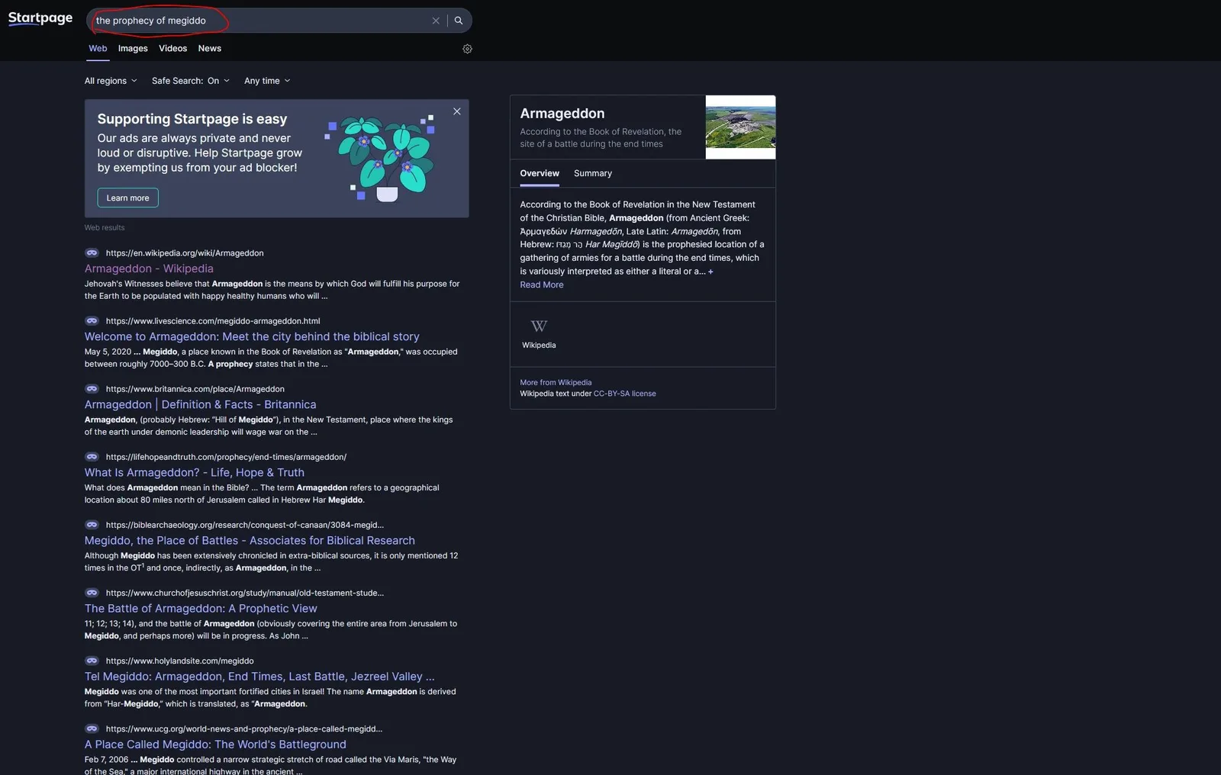Click Read More in the Armageddon panel
1221x775 pixels.
click(x=542, y=285)
